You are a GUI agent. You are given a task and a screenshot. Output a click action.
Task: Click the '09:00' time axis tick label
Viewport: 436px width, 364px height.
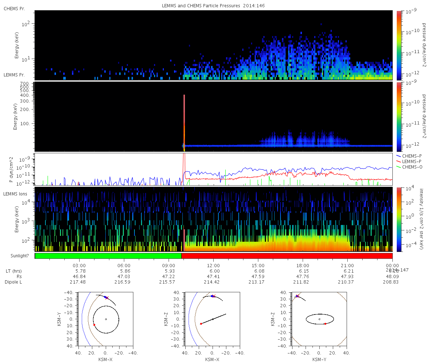point(169,265)
